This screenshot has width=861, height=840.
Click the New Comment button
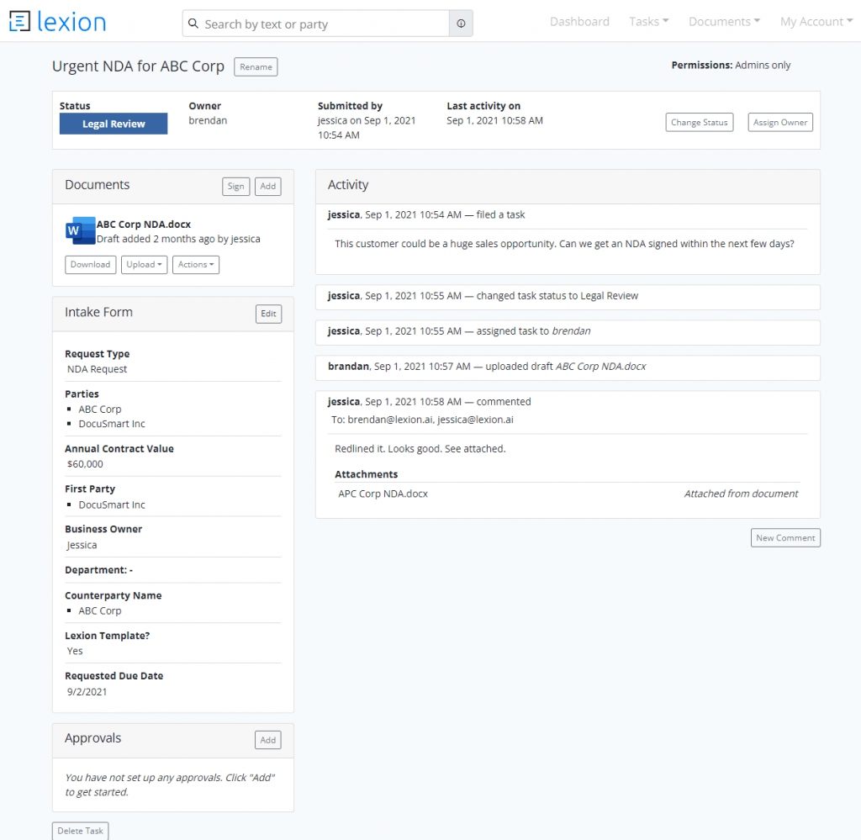coord(784,538)
